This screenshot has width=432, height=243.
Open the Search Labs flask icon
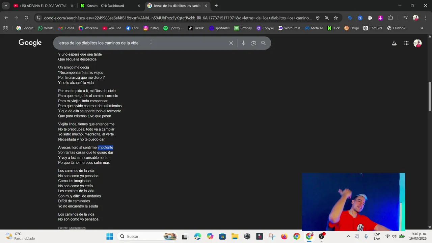pos(394,43)
